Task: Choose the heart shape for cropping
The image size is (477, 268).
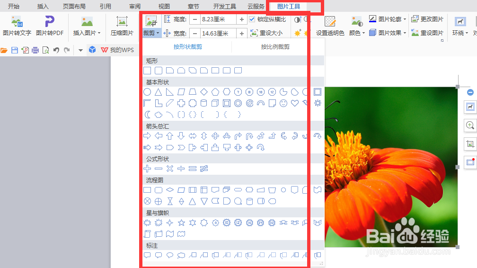Action: [x=295, y=103]
